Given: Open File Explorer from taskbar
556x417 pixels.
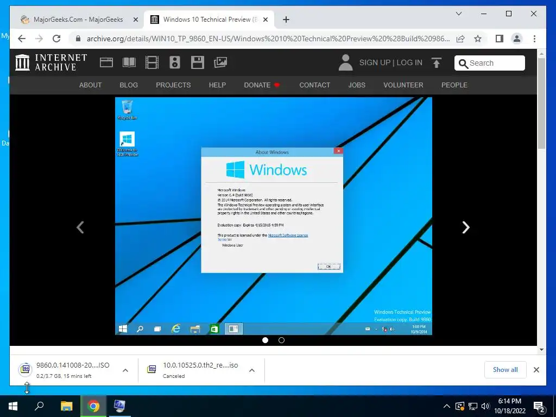Looking at the screenshot, I should 66,406.
